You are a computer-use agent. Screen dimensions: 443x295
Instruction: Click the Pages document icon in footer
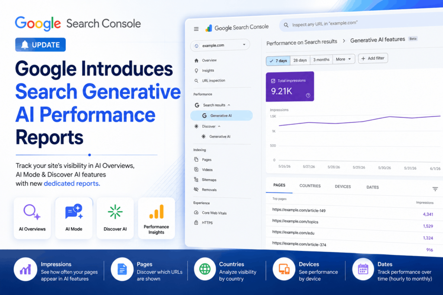tap(122, 270)
